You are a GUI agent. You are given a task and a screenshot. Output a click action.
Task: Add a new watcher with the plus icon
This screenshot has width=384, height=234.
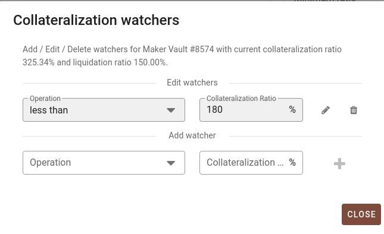(x=339, y=163)
